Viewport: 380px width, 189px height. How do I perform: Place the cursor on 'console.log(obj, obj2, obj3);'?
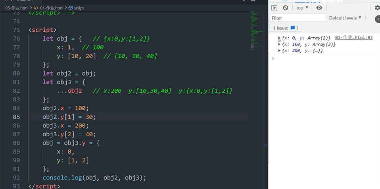pos(94,178)
